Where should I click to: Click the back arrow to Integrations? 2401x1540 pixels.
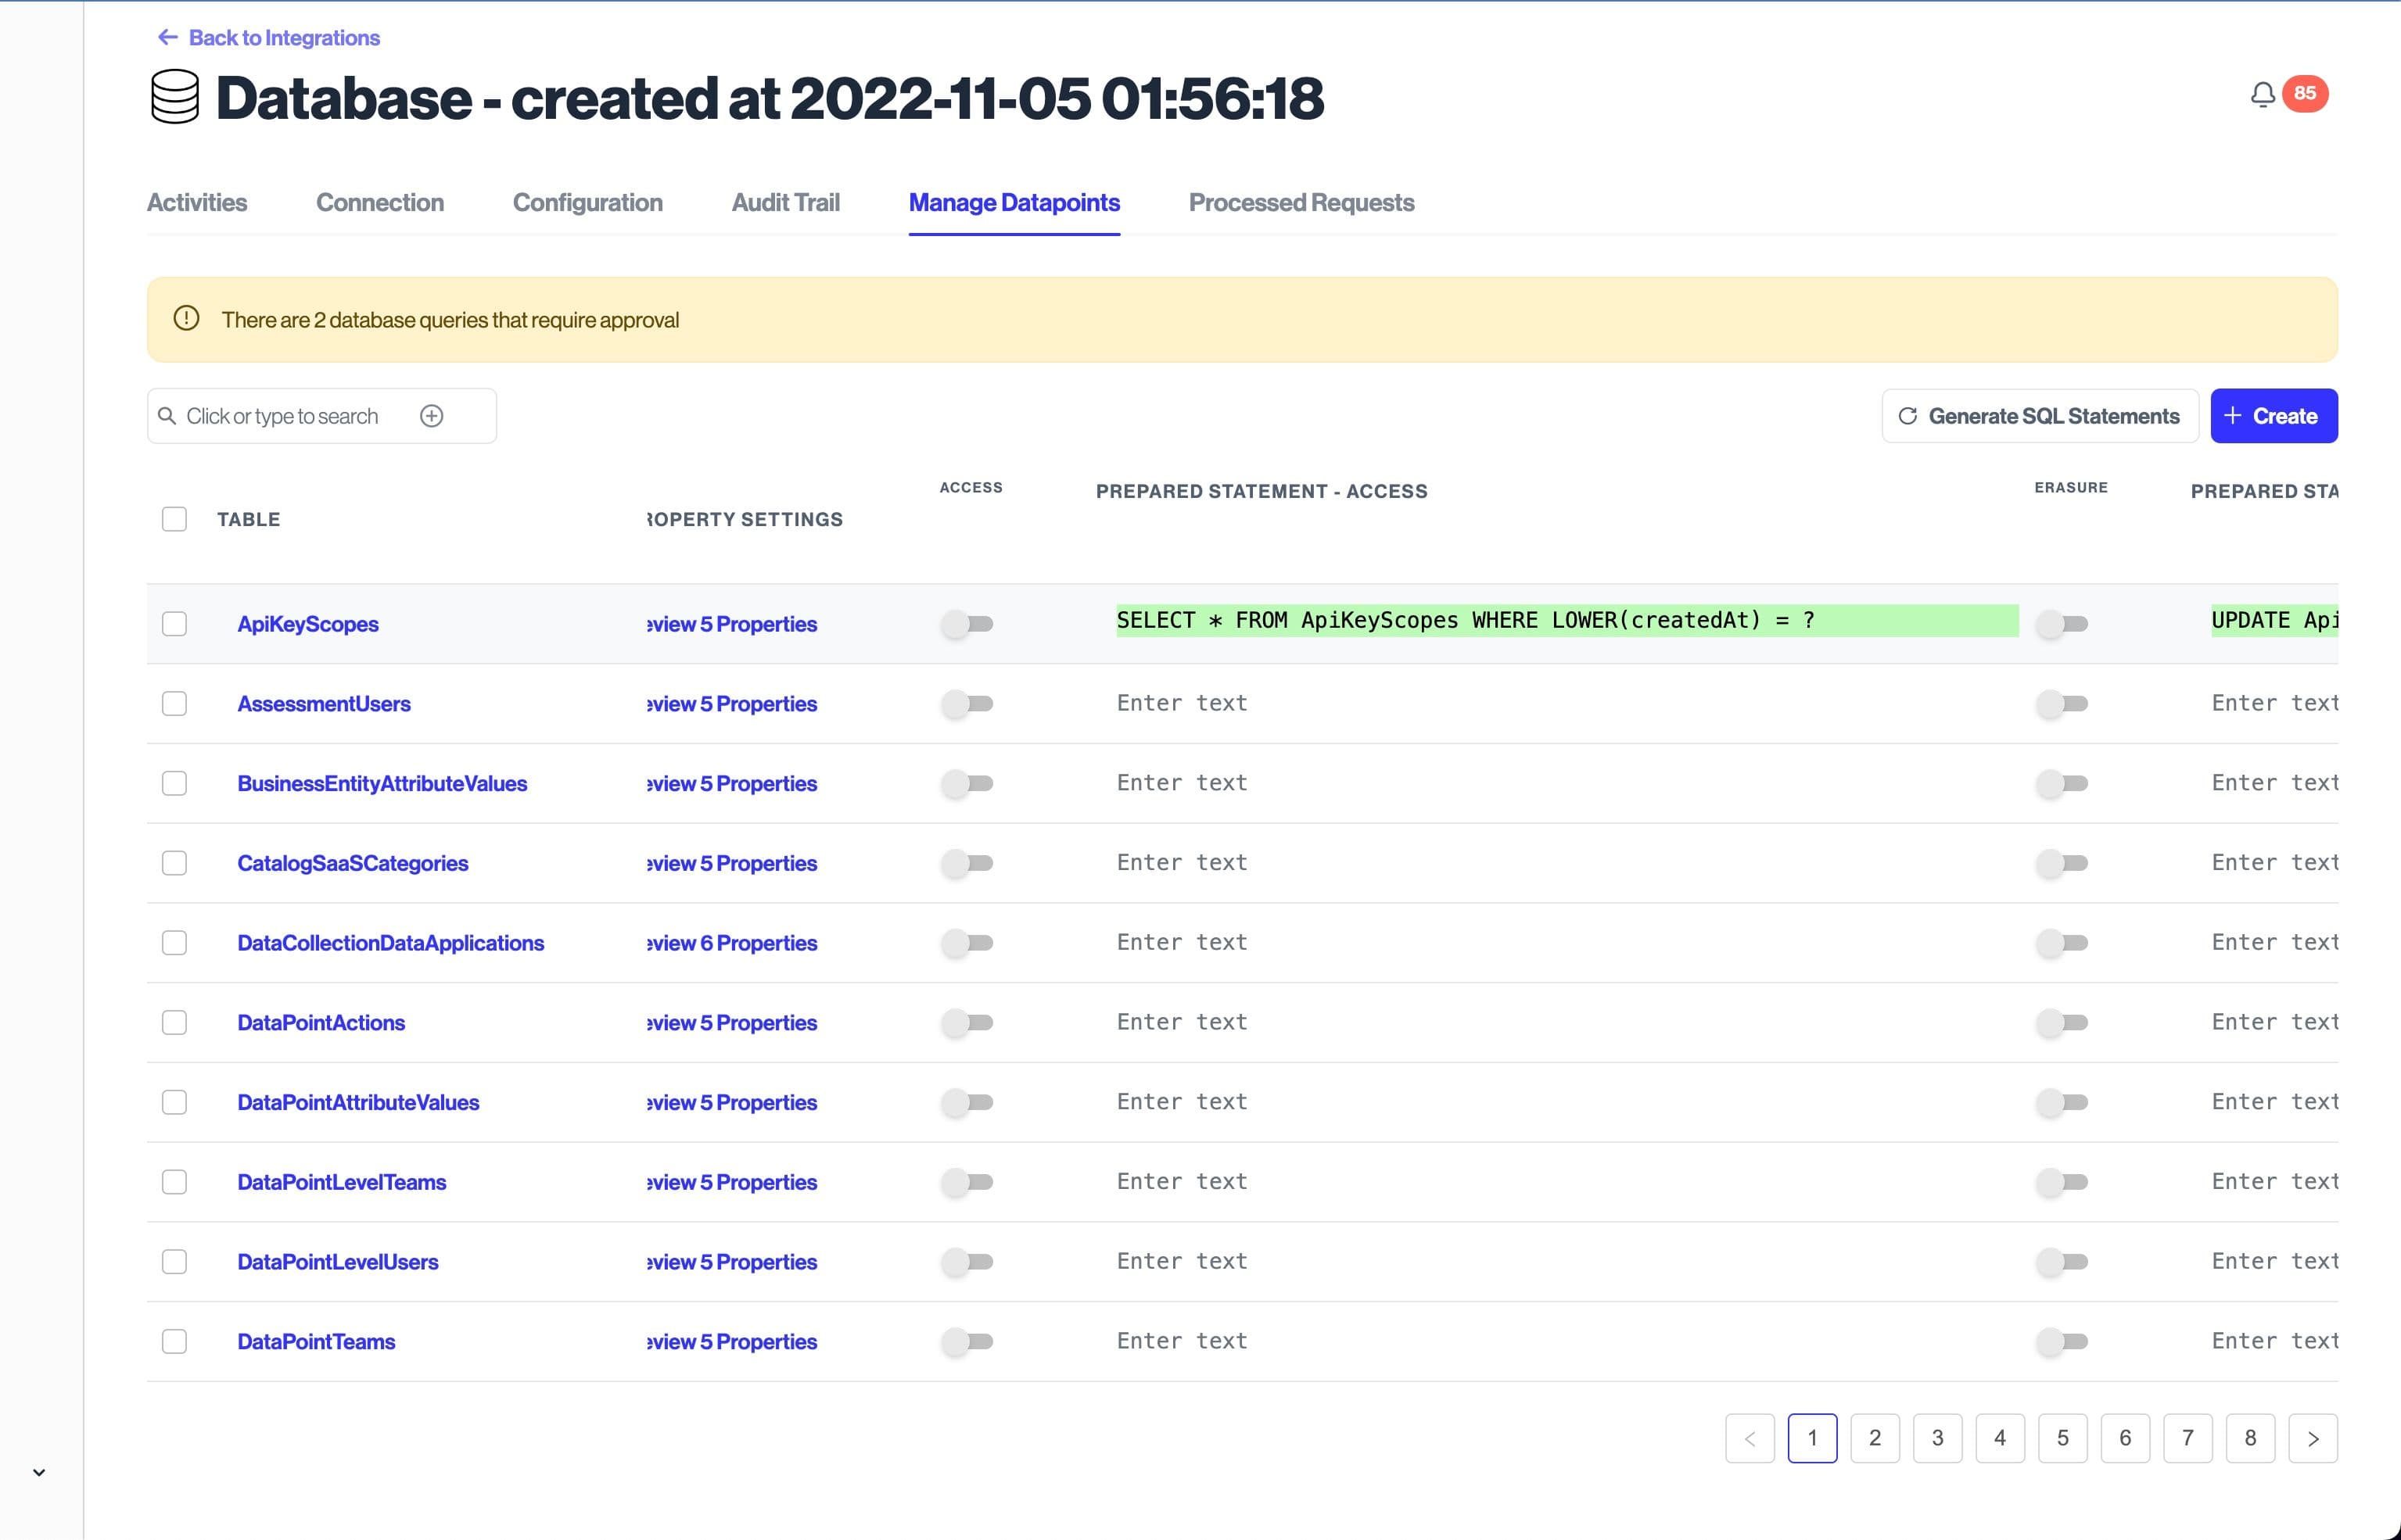[167, 37]
